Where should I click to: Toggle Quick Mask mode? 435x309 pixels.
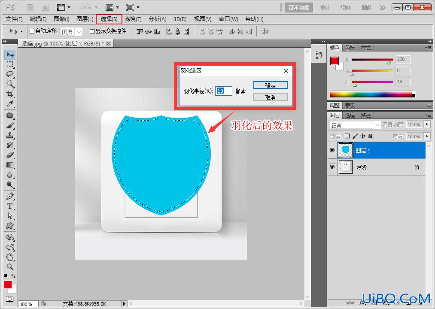[x=10, y=299]
